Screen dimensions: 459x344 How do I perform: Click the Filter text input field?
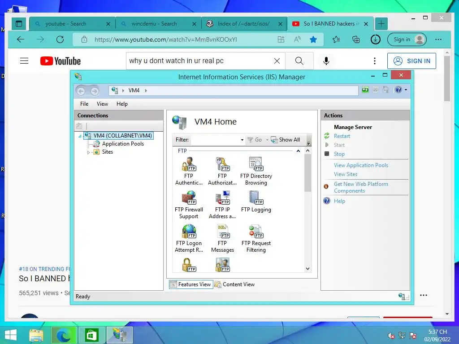point(215,140)
